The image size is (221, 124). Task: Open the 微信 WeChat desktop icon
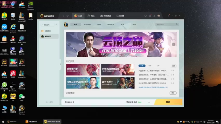[22, 98]
